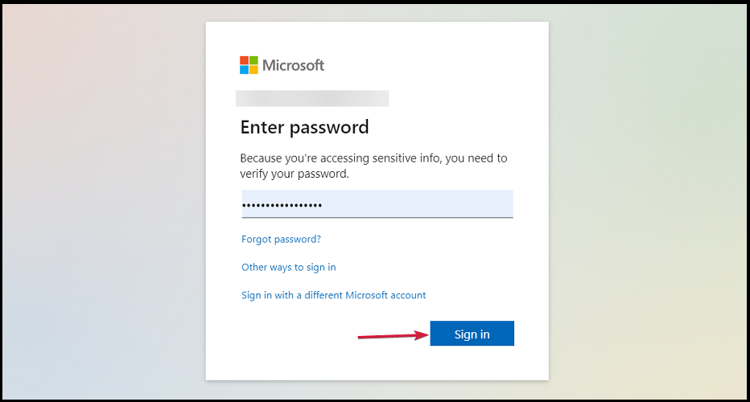Sign in with a different Microsoft account
The height and width of the screenshot is (402, 750).
coord(333,295)
